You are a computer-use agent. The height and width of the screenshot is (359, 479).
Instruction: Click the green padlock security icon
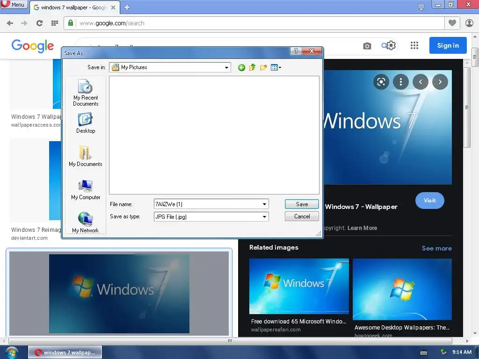tap(71, 23)
